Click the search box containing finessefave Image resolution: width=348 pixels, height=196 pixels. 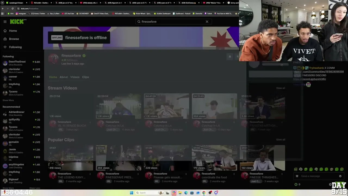173,22
